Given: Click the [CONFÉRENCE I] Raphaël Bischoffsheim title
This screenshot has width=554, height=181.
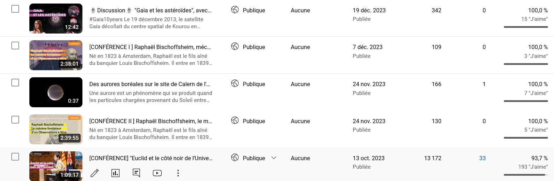Looking at the screenshot, I should (x=150, y=47).
